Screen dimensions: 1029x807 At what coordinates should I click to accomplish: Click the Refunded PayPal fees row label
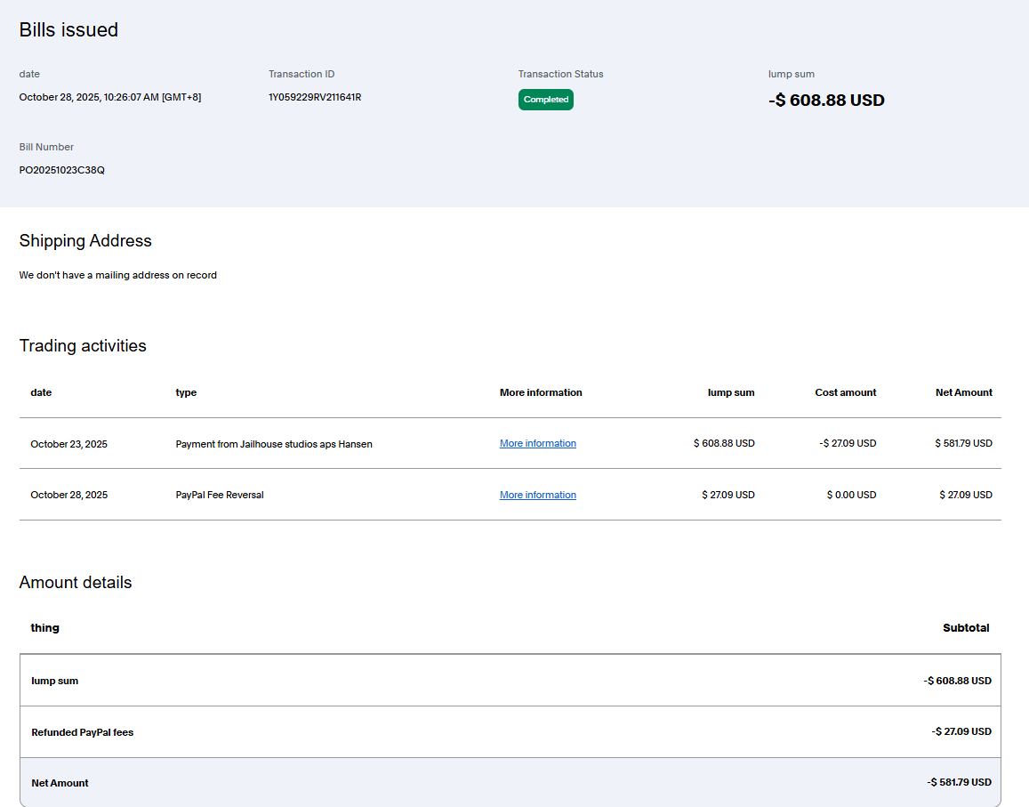tap(83, 732)
